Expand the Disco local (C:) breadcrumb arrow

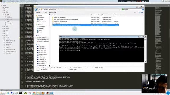click(x=57, y=9)
